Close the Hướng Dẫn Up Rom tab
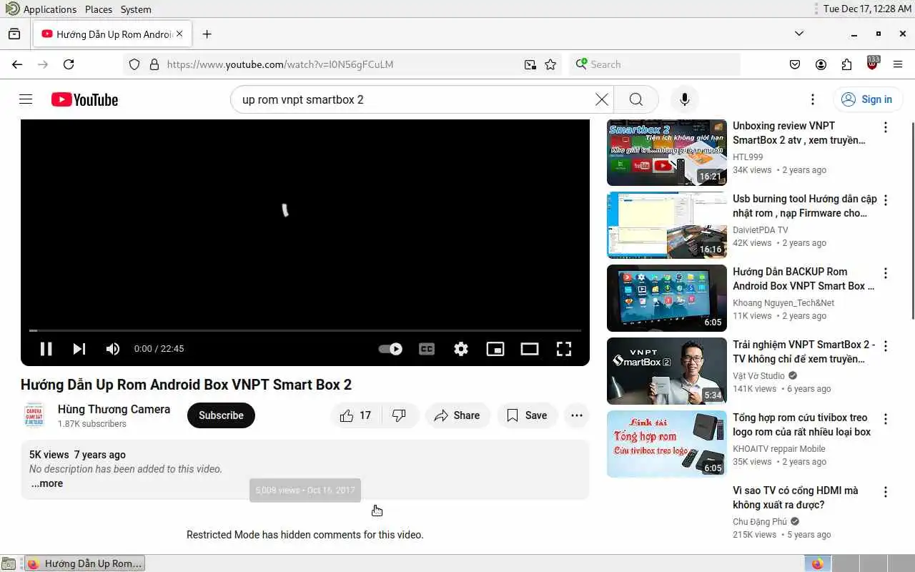The width and height of the screenshot is (915, 572). (179, 34)
